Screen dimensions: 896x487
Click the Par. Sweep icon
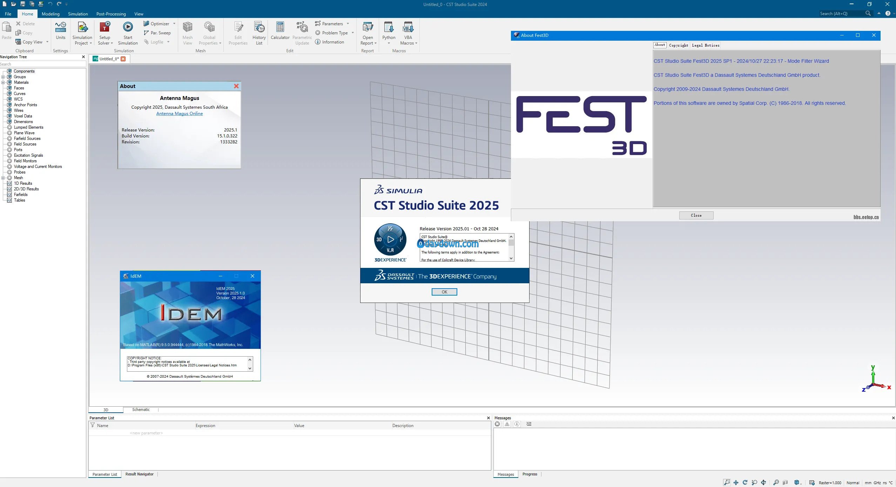pos(146,33)
